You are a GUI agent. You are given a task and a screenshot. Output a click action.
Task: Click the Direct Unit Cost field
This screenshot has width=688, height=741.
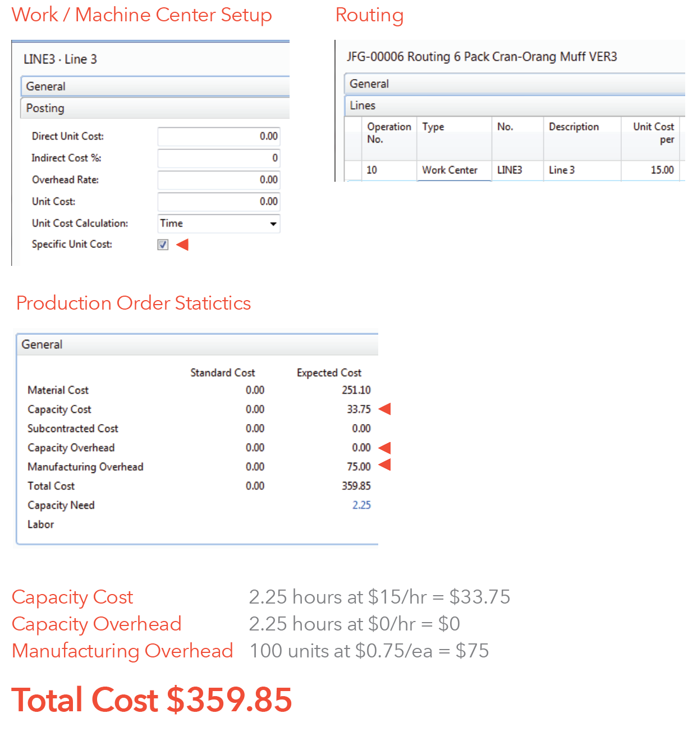pos(218,136)
